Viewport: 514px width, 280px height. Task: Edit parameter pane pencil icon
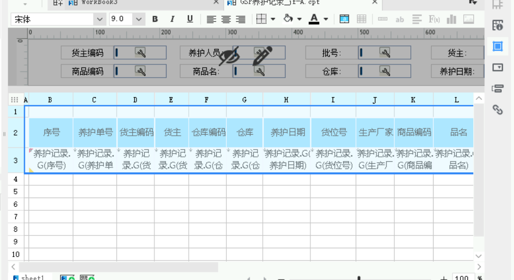(x=263, y=55)
